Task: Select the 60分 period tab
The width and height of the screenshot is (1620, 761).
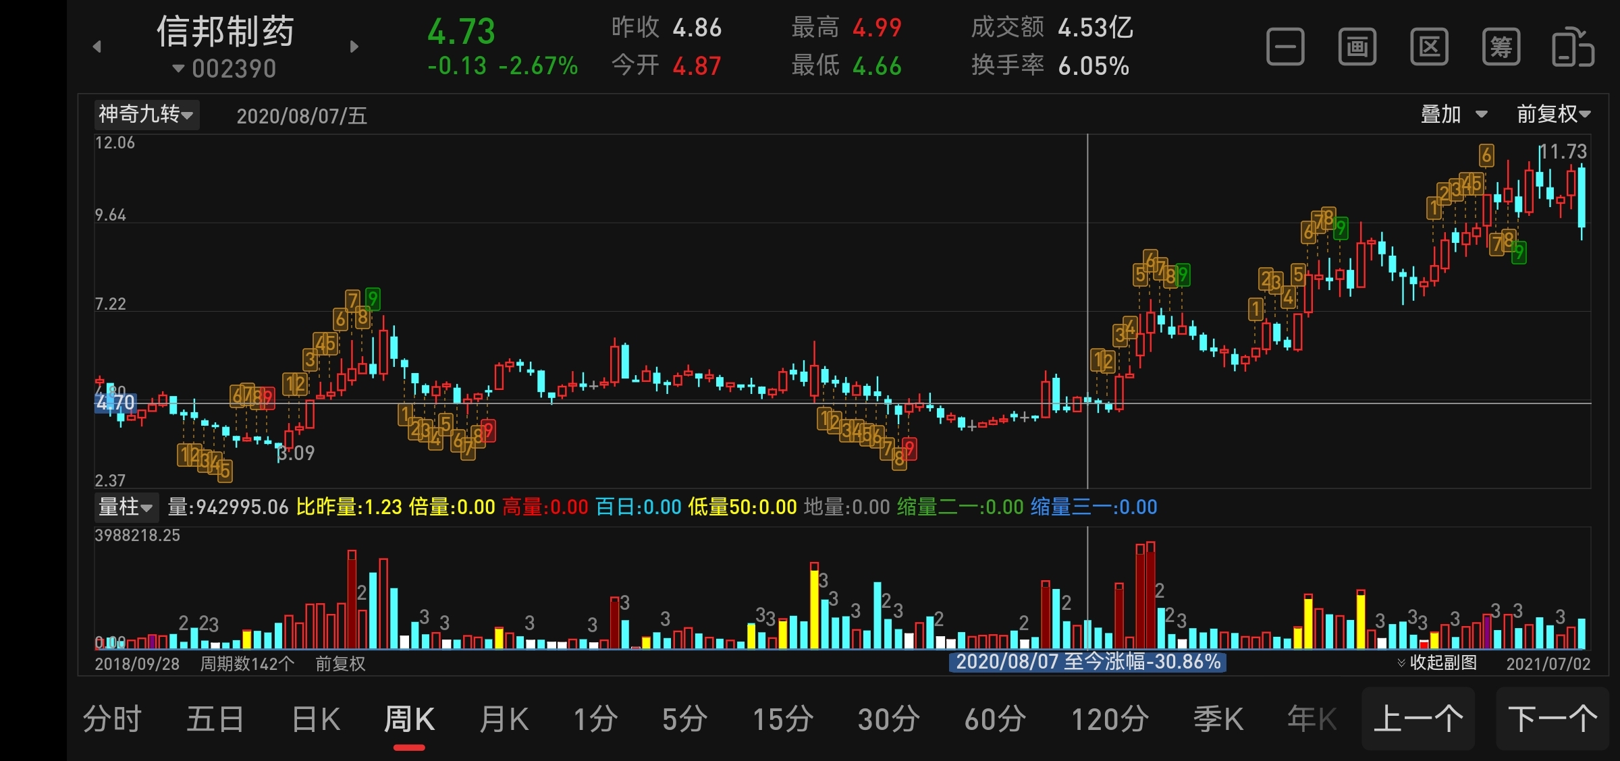Action: pyautogui.click(x=995, y=719)
